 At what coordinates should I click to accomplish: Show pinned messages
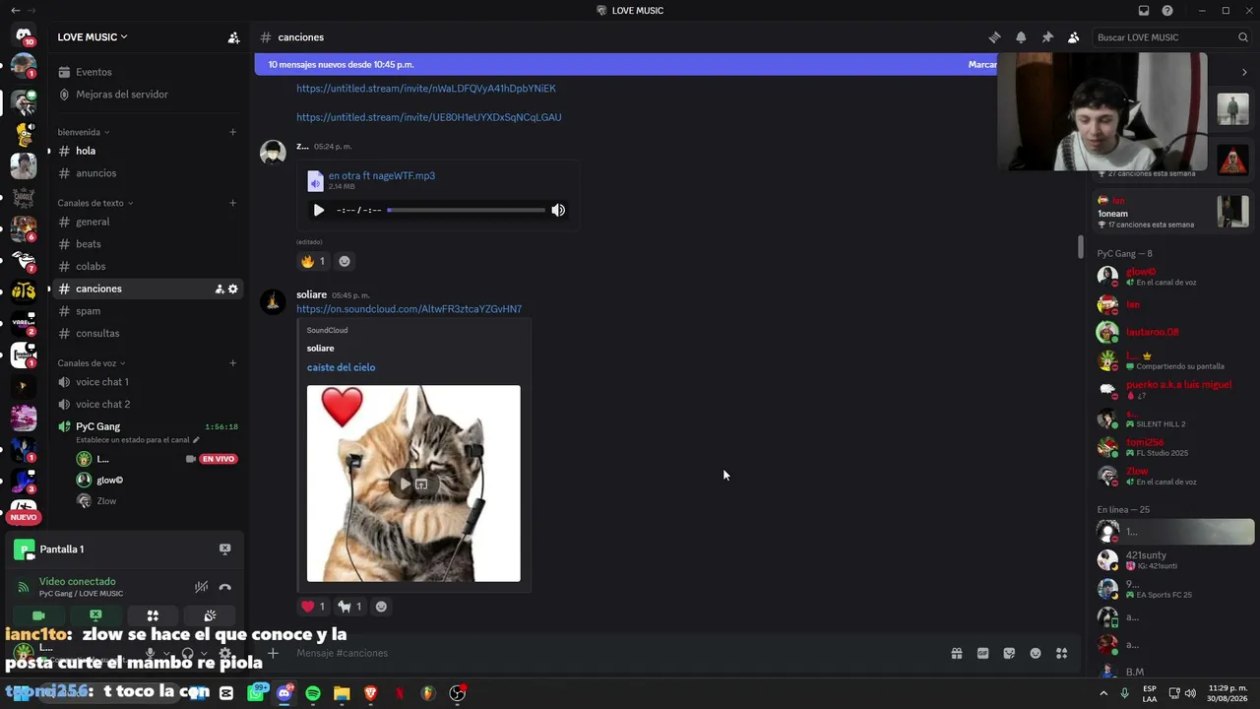point(1047,37)
